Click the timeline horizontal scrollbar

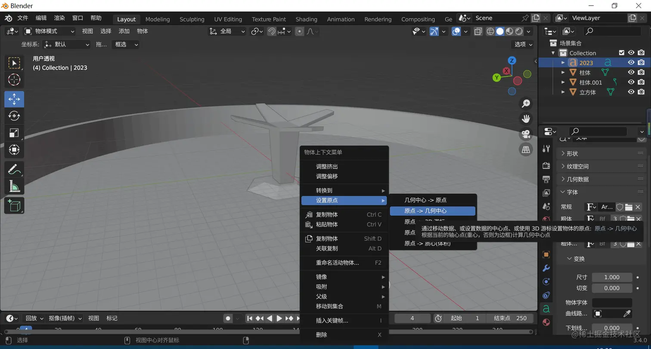point(269,332)
